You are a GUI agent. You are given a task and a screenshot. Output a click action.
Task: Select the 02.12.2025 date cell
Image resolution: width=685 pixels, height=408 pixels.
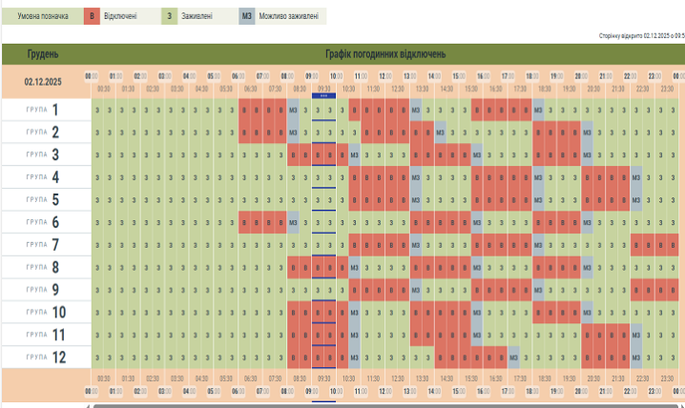(43, 82)
